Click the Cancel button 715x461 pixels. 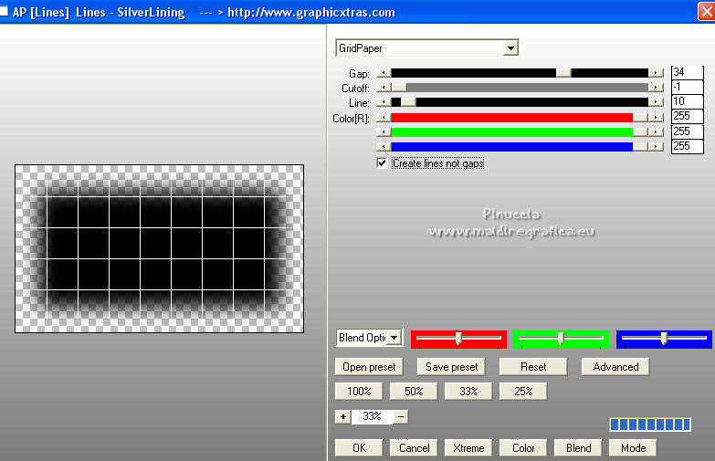click(x=414, y=448)
